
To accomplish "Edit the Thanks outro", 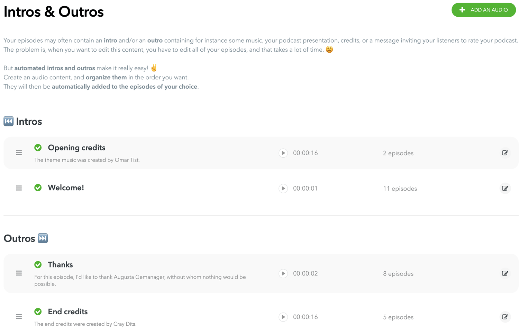I will coord(505,273).
